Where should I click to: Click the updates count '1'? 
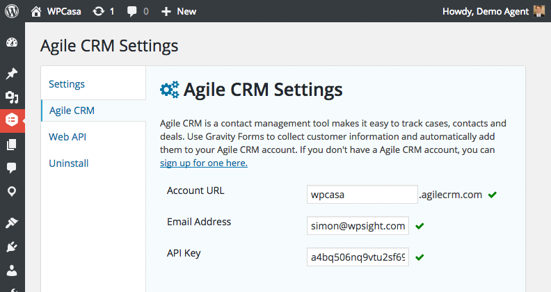pos(112,12)
